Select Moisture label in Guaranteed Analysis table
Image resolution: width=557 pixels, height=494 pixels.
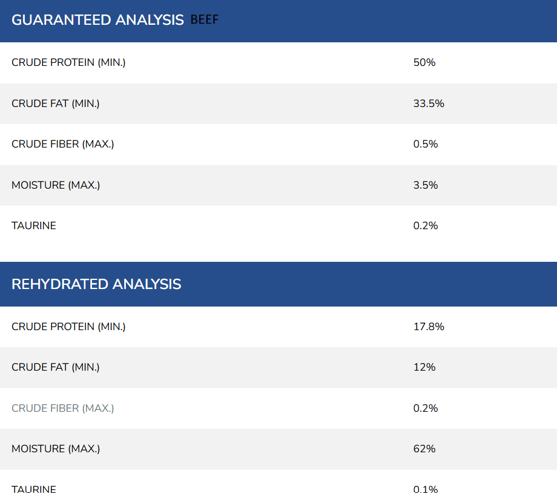pos(56,185)
